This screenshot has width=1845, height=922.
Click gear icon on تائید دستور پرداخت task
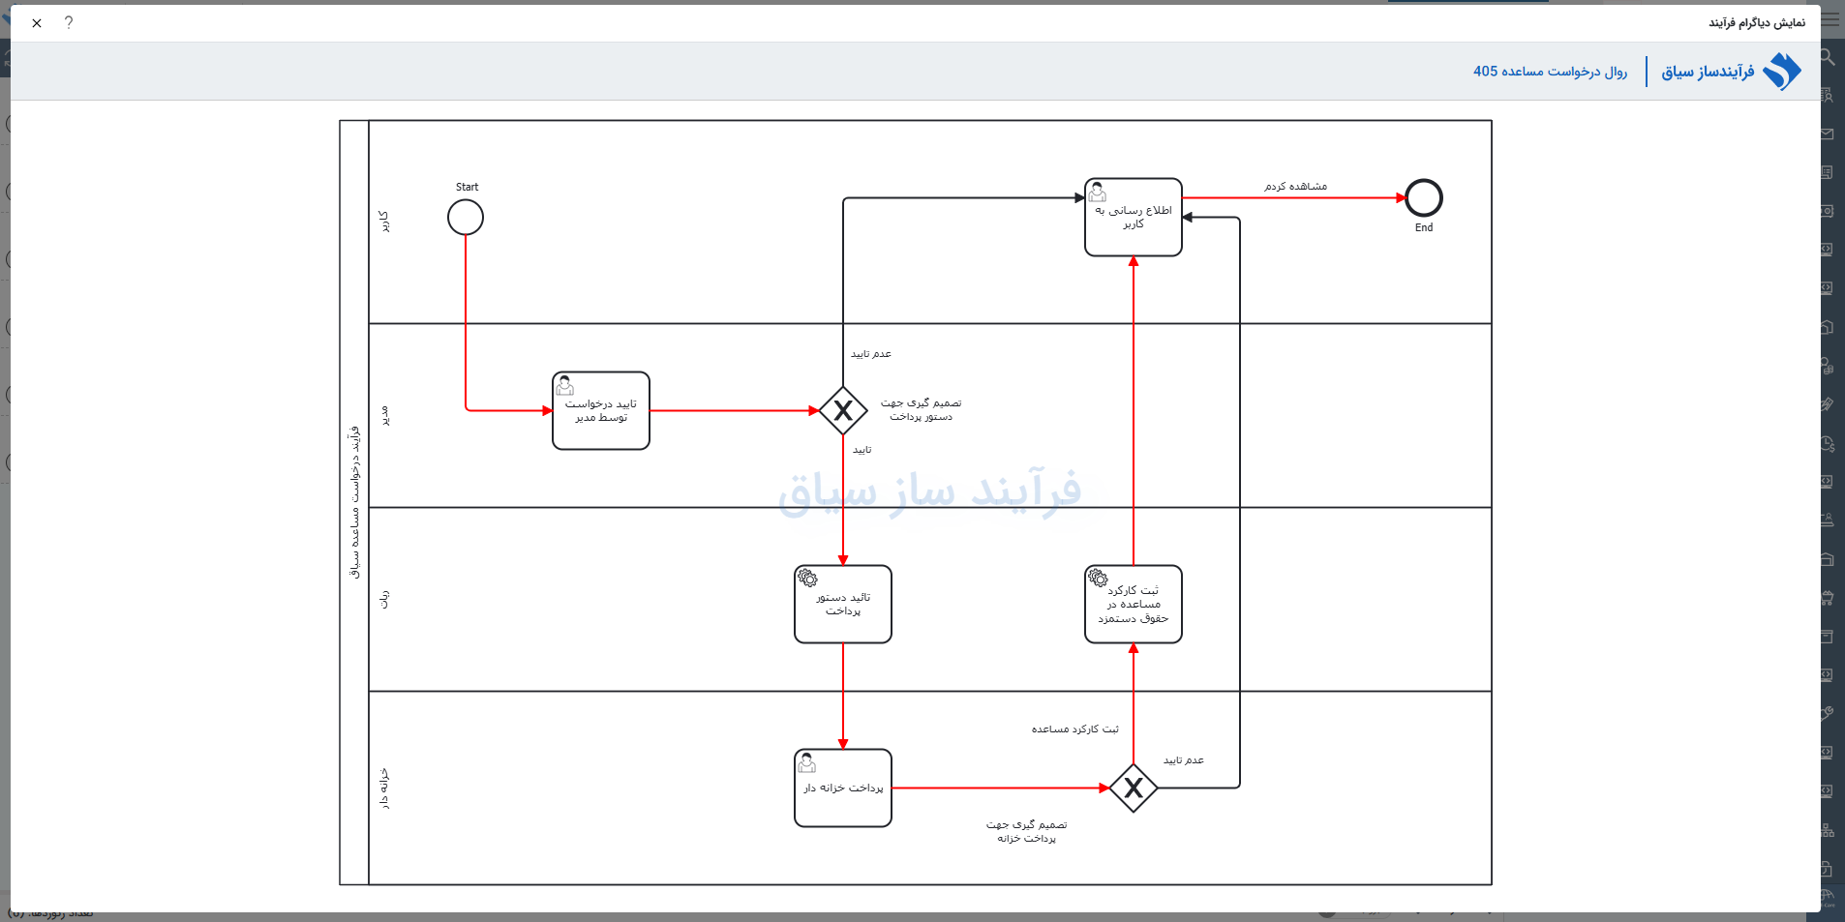[x=807, y=578]
